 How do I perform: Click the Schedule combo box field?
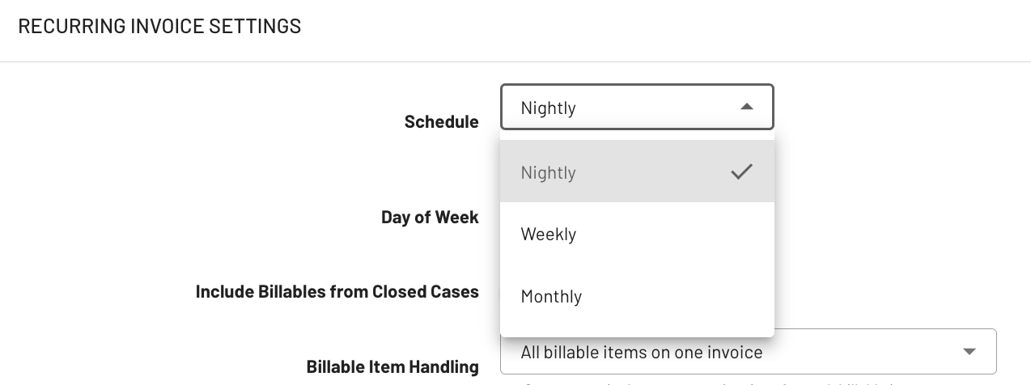[636, 107]
